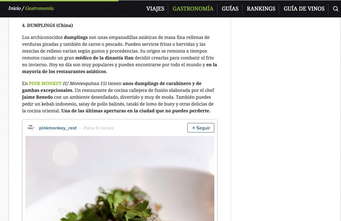Image resolution: width=341 pixels, height=221 pixels.
Task: Go to the GUÍAS section
Action: click(230, 9)
